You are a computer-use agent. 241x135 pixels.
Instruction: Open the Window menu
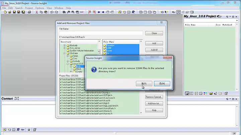coord(59,8)
